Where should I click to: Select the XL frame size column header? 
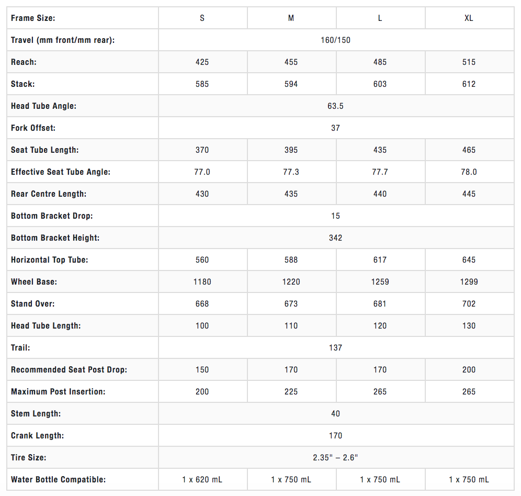pos(469,18)
